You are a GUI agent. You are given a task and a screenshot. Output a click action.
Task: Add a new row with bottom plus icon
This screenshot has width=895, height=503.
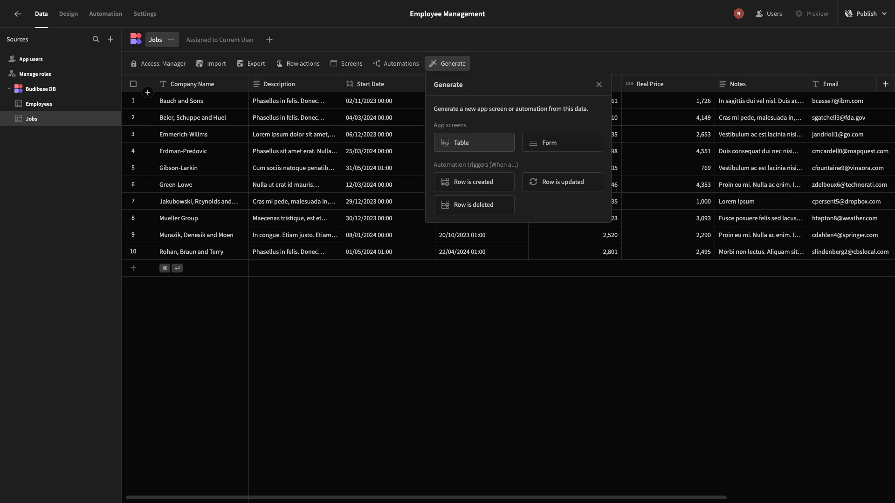[133, 268]
